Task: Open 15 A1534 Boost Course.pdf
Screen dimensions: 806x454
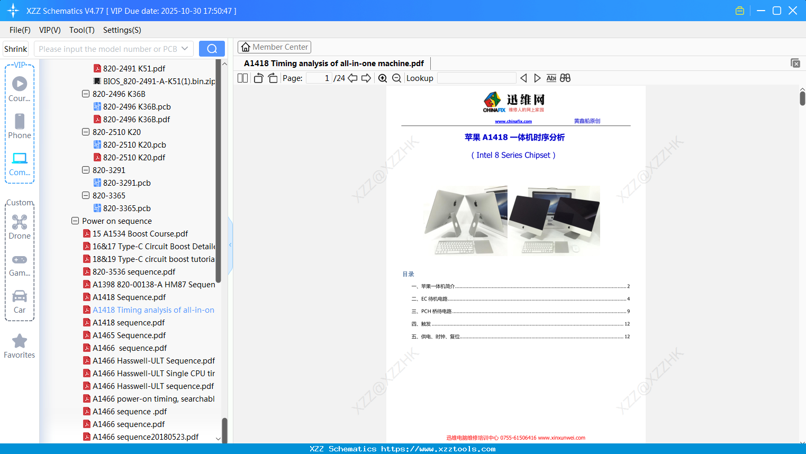Action: coord(135,234)
